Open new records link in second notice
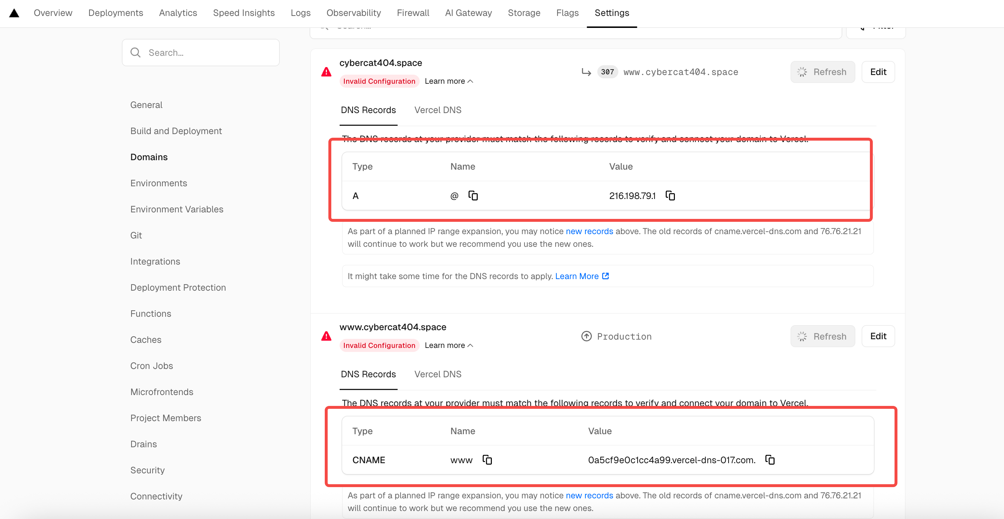The image size is (1004, 519). [589, 495]
